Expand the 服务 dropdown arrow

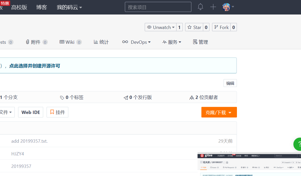click(180, 42)
